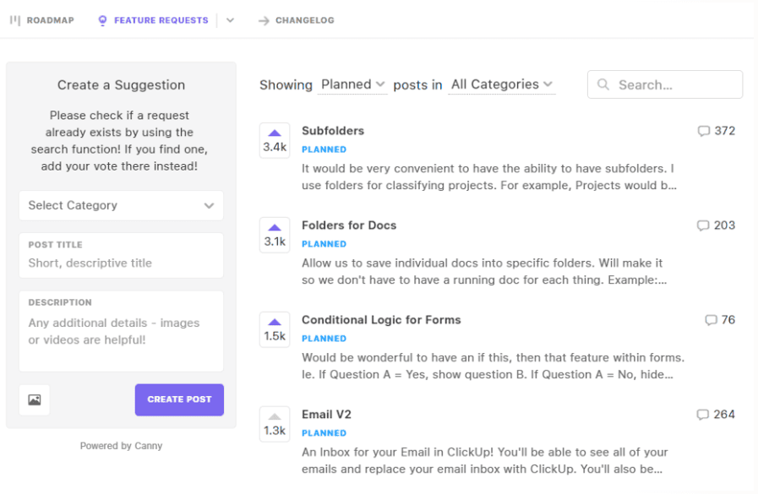Open the All Categories filter
Screen dimensions: 758x494
click(x=502, y=84)
